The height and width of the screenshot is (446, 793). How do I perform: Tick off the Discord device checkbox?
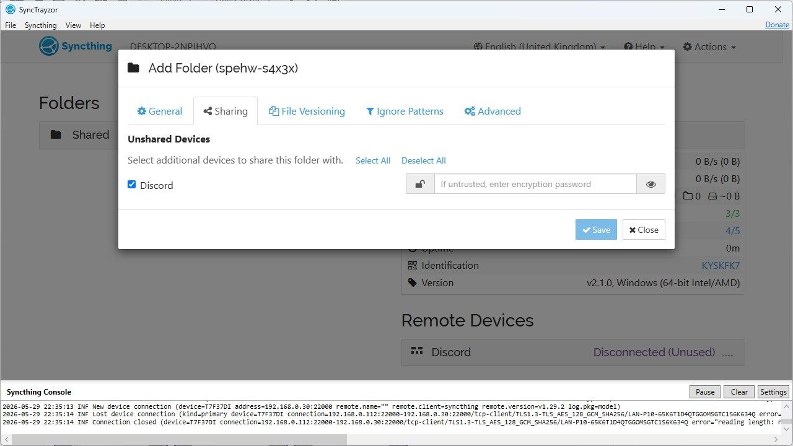131,185
